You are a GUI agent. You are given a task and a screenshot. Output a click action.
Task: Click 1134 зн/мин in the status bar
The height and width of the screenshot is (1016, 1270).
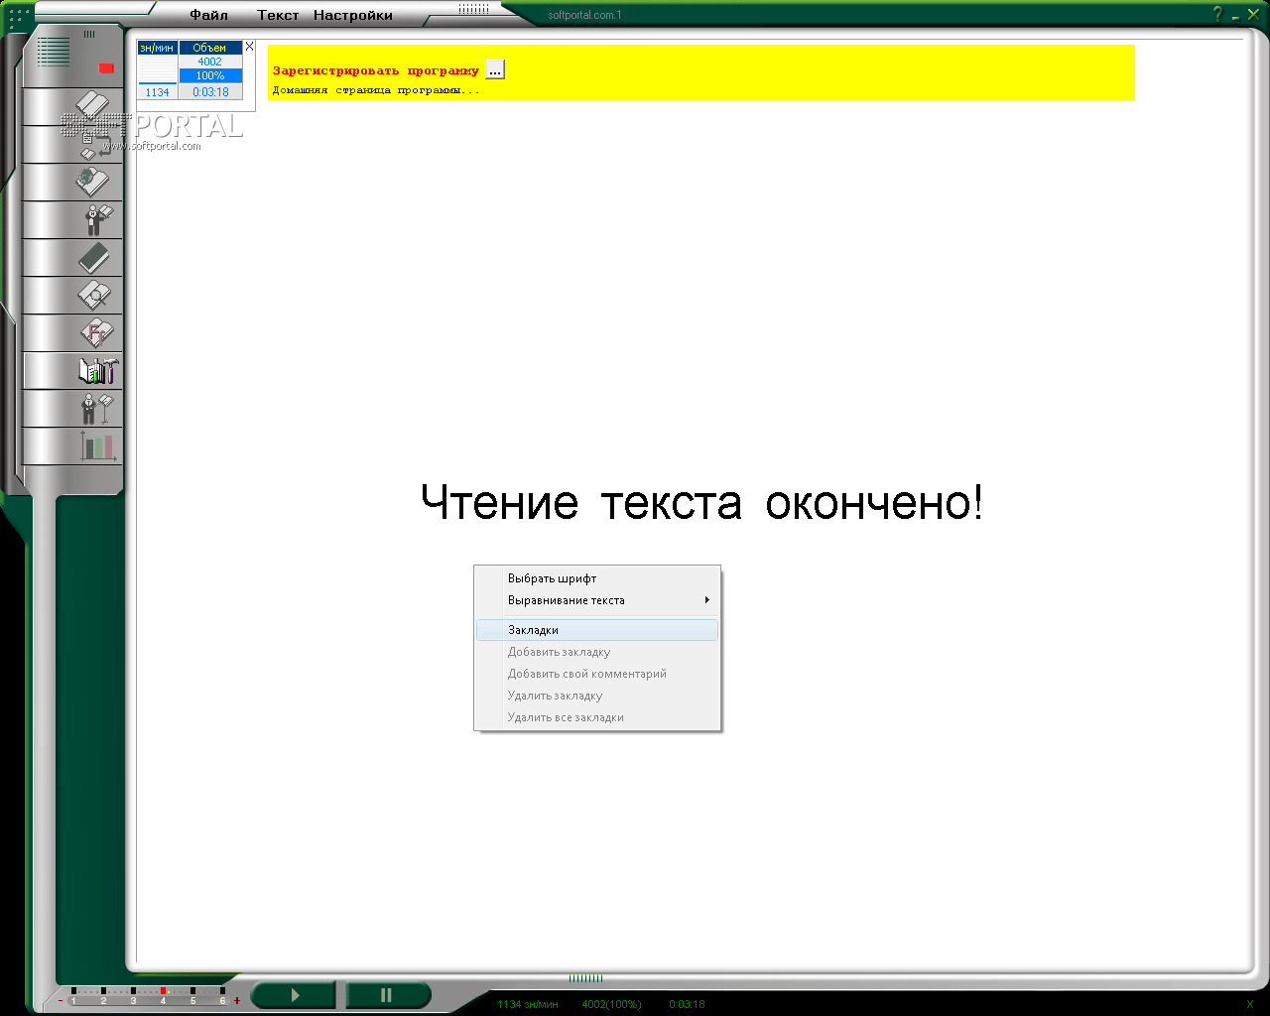[x=528, y=1004]
